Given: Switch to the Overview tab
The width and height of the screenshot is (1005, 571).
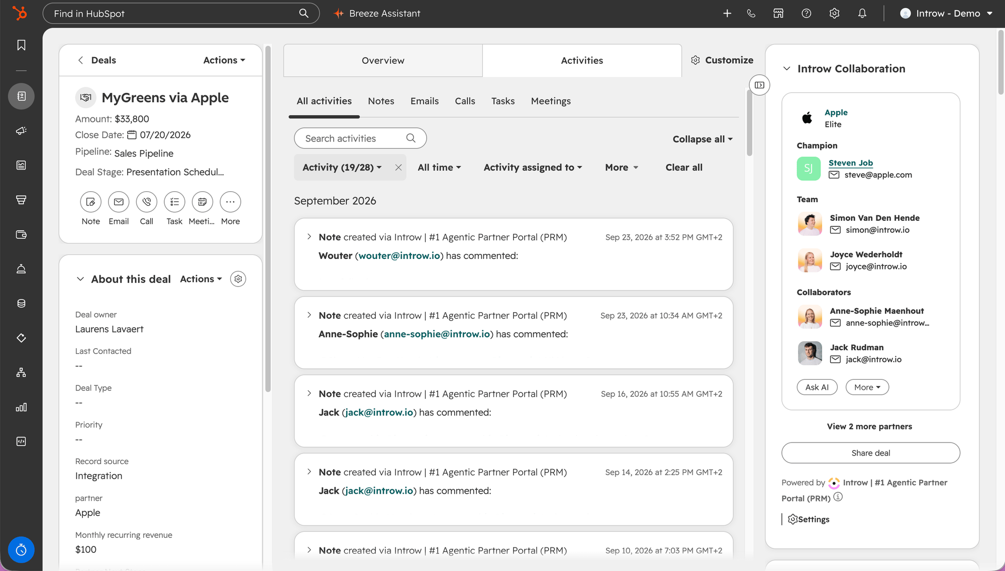Looking at the screenshot, I should click(x=383, y=60).
